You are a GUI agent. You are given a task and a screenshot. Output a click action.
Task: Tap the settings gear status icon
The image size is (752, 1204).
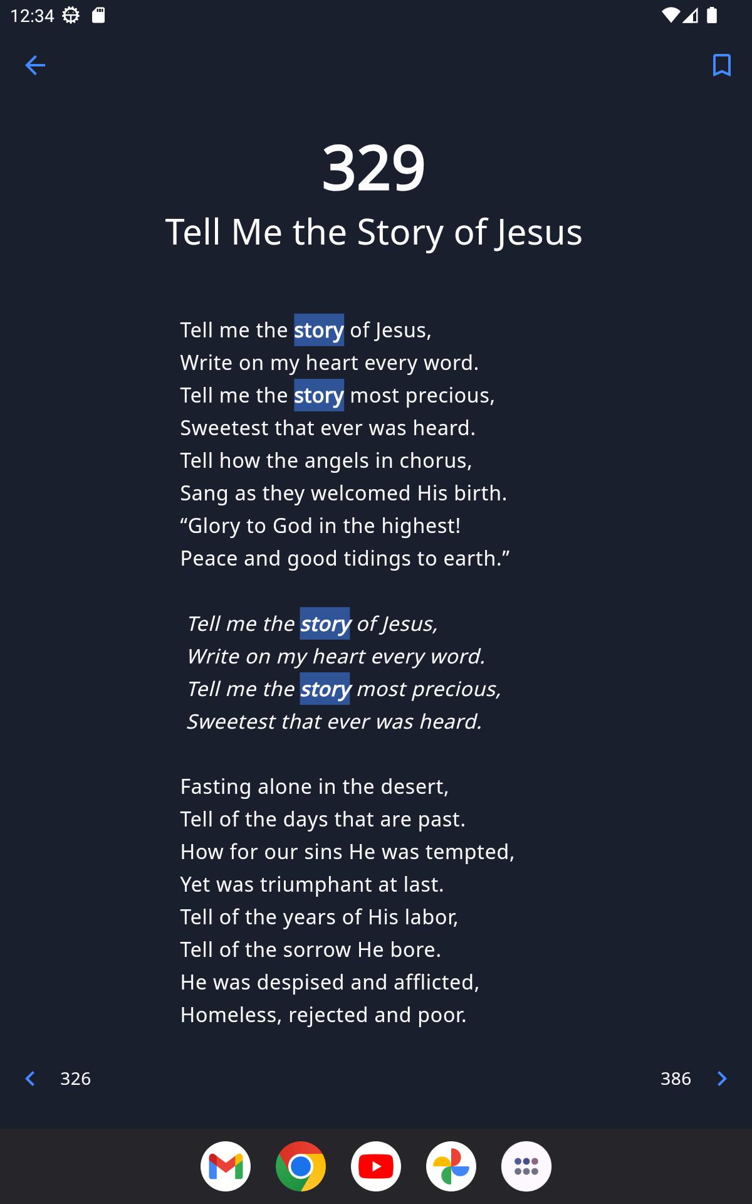[x=71, y=15]
